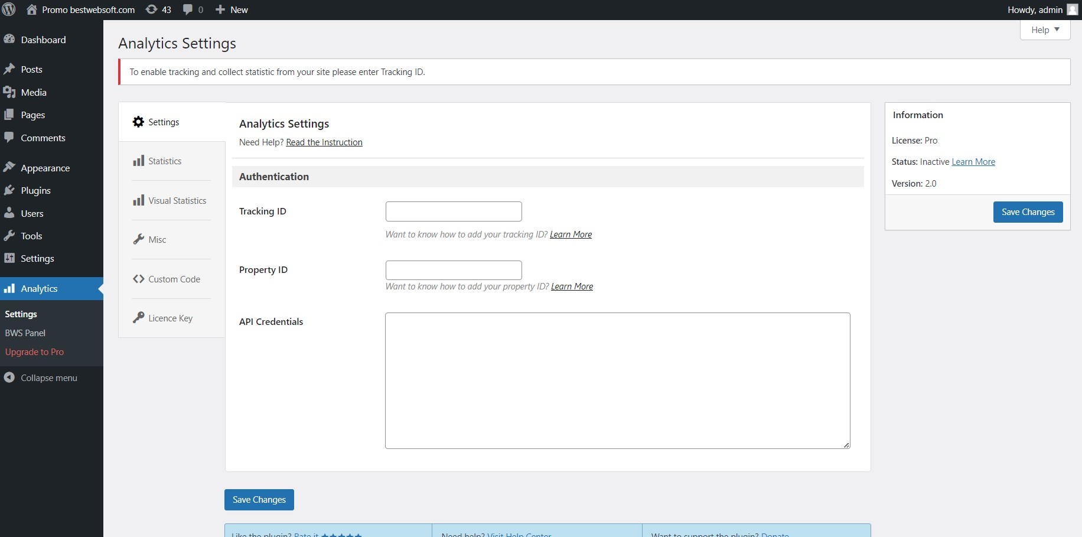1082x537 pixels.
Task: Click the Comments bubble icon in sidebar
Action: [9, 138]
